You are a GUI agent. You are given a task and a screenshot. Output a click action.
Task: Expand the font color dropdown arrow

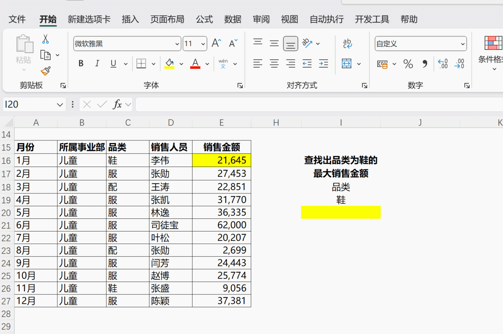[207, 64]
